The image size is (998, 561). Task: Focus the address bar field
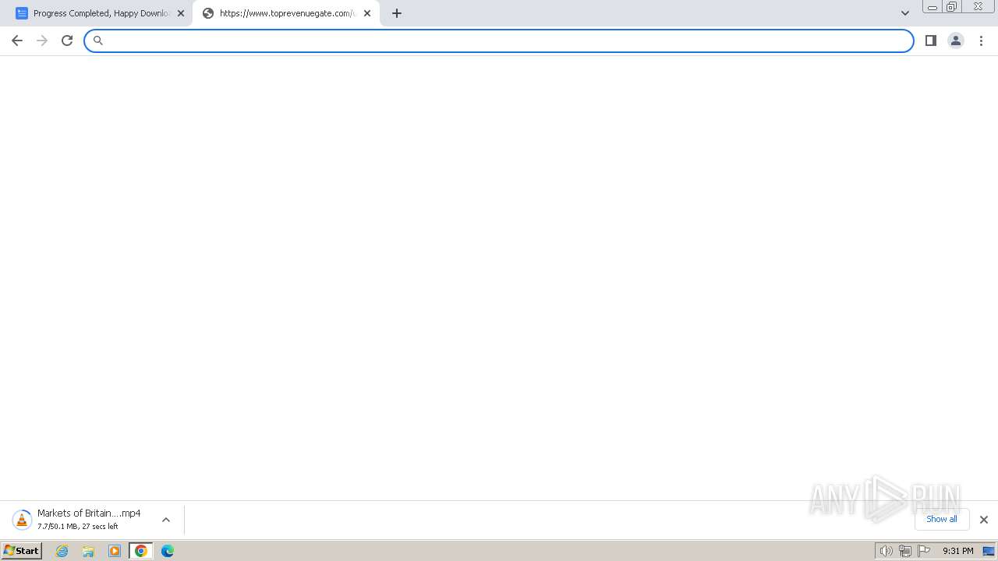(499, 41)
